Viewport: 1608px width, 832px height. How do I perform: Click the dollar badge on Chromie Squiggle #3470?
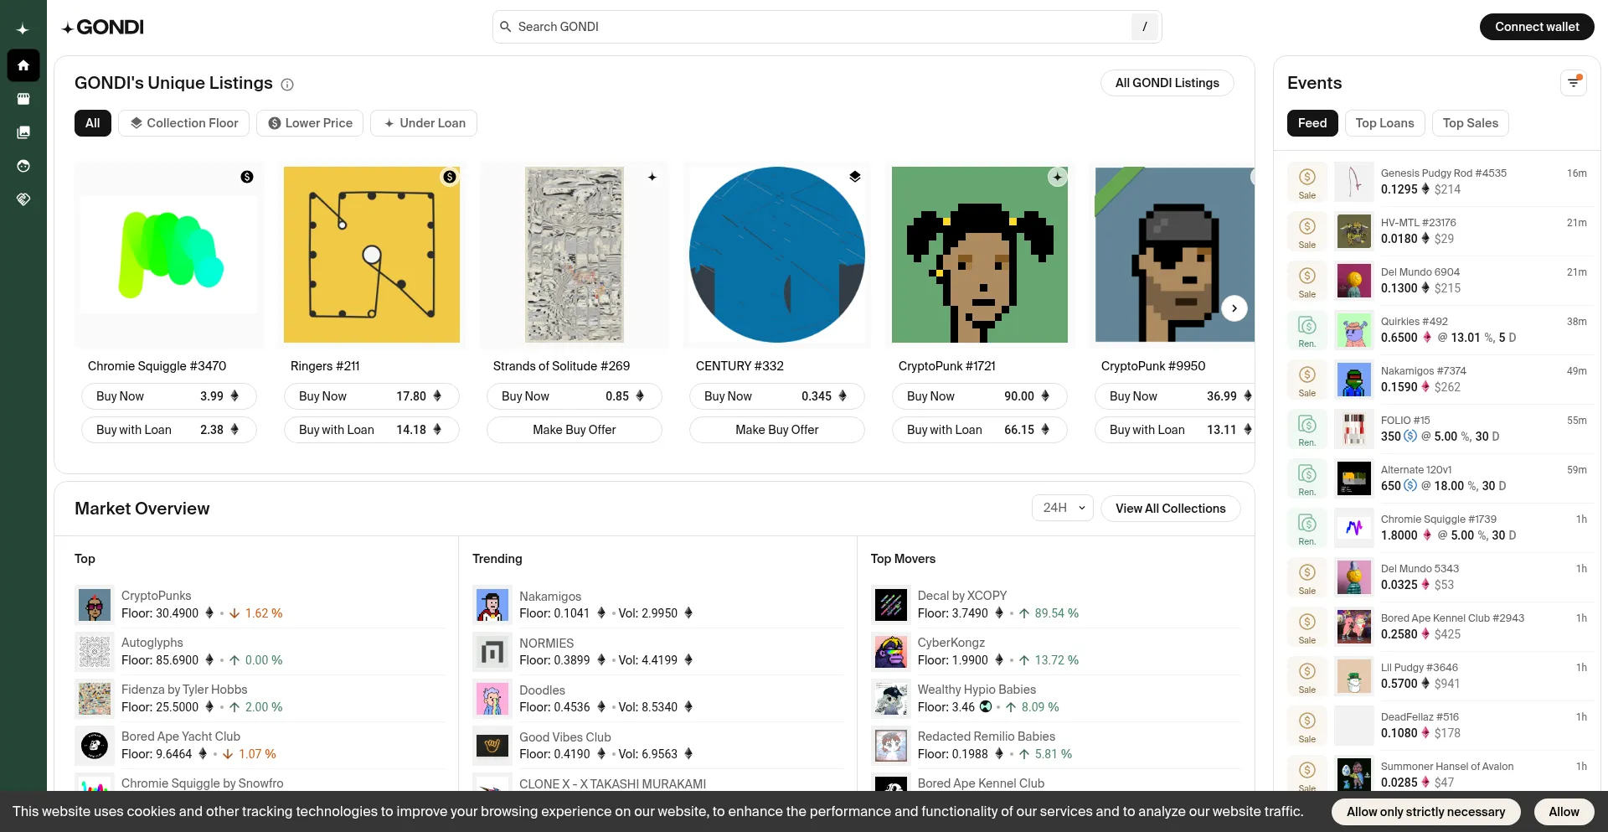coord(247,177)
